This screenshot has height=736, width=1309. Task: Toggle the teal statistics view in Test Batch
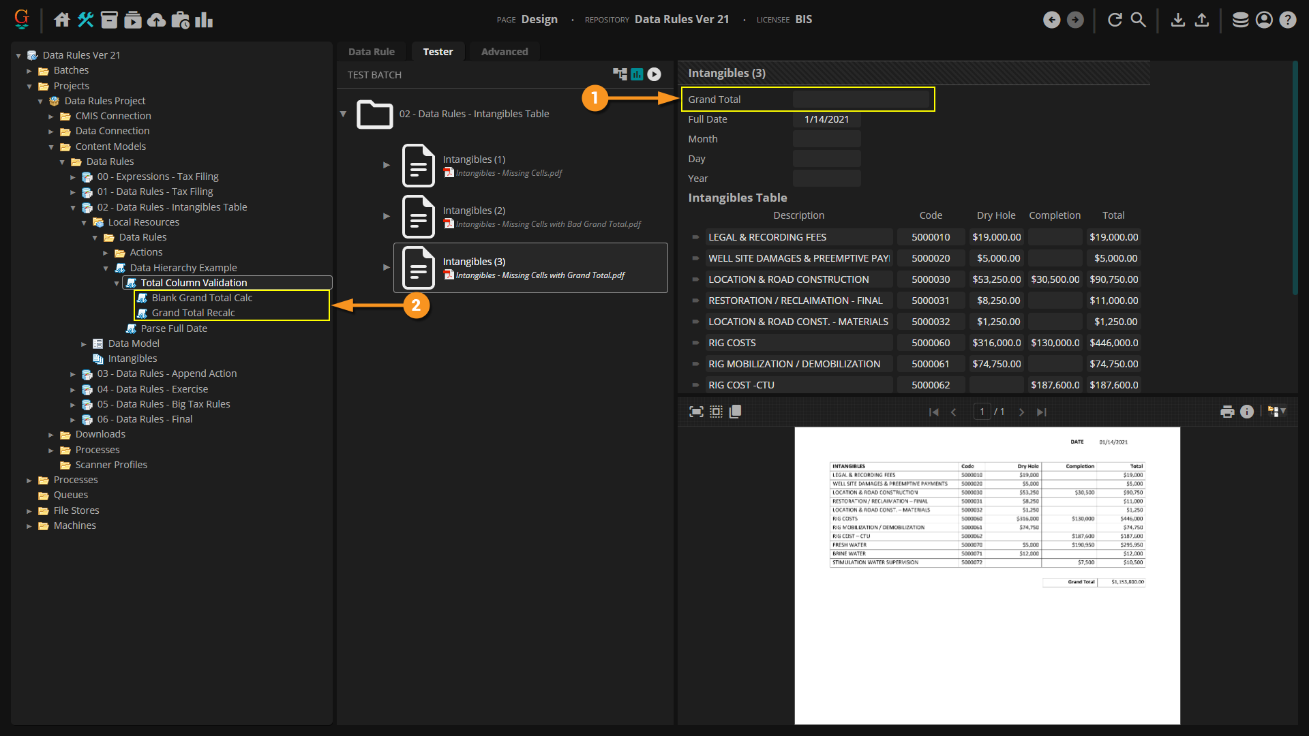(x=637, y=74)
